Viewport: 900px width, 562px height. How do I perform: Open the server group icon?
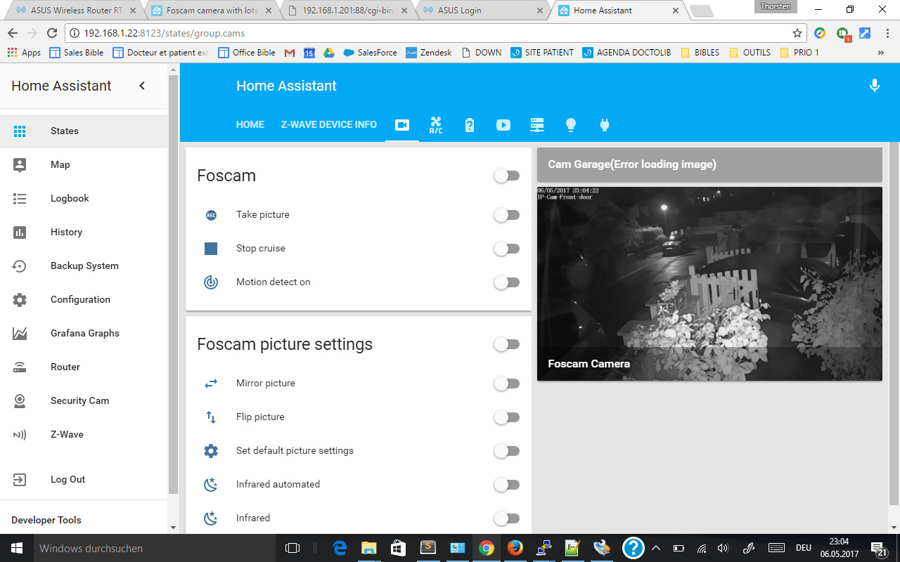(x=536, y=124)
